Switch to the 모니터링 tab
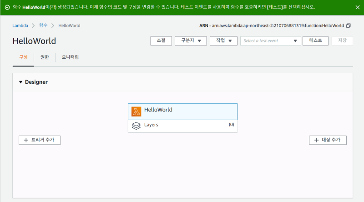 pyautogui.click(x=70, y=57)
